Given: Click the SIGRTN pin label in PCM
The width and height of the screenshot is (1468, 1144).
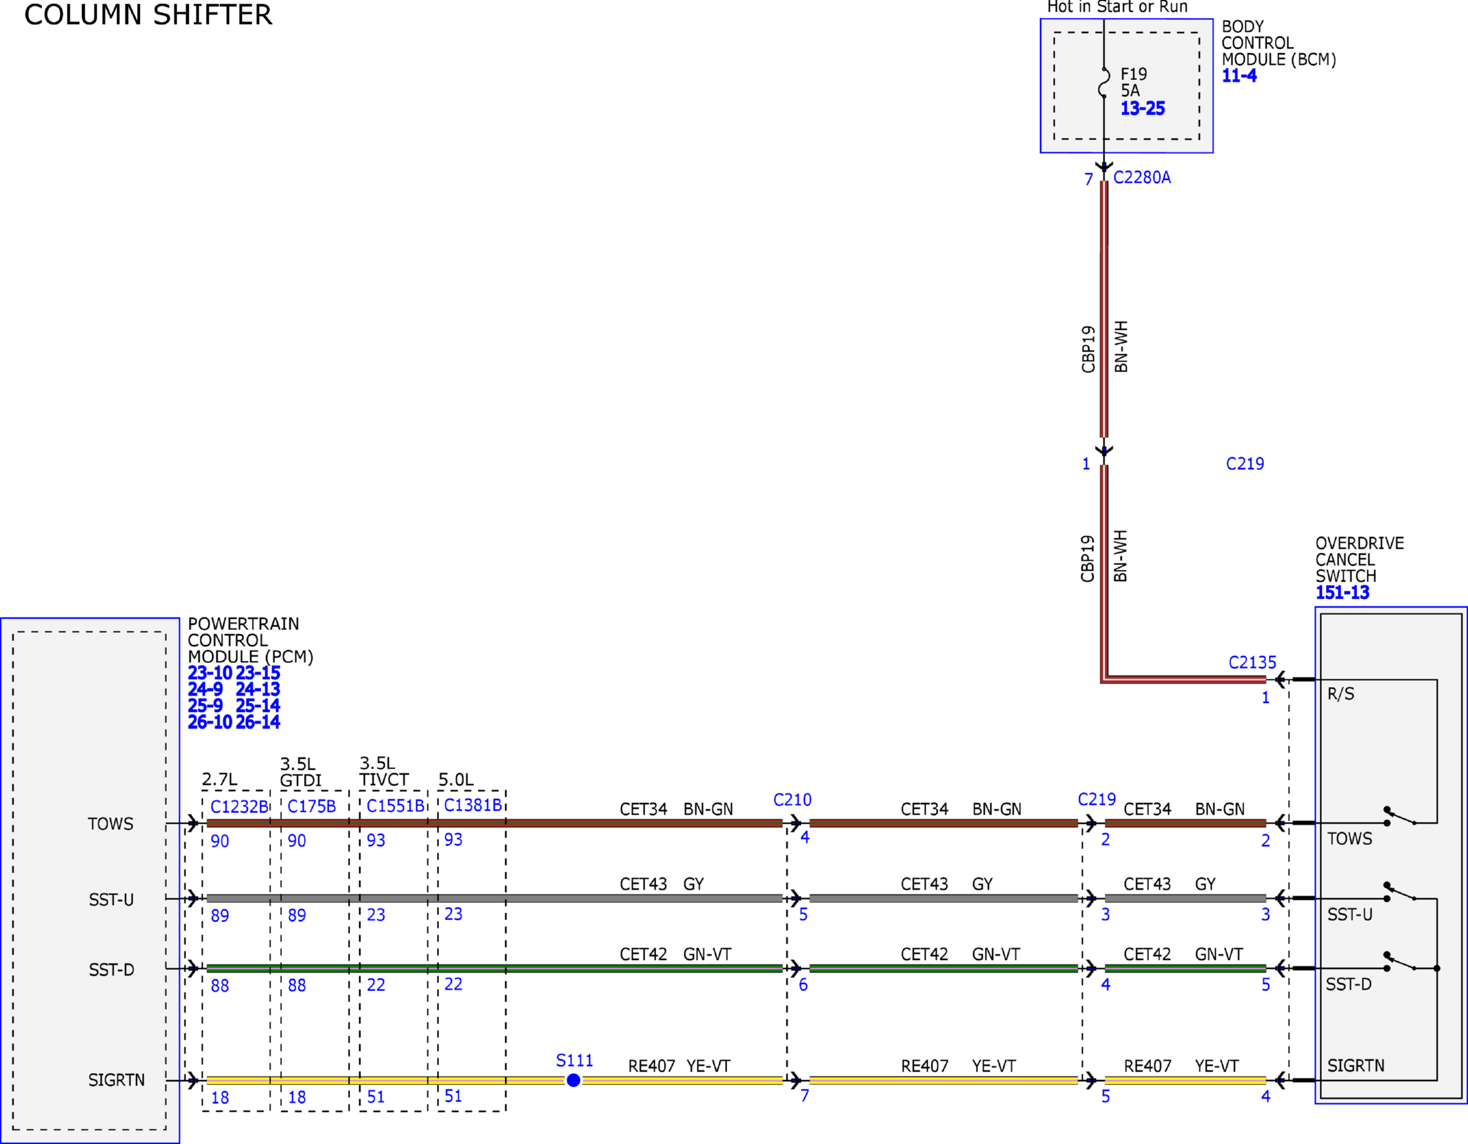Looking at the screenshot, I should tap(116, 1080).
